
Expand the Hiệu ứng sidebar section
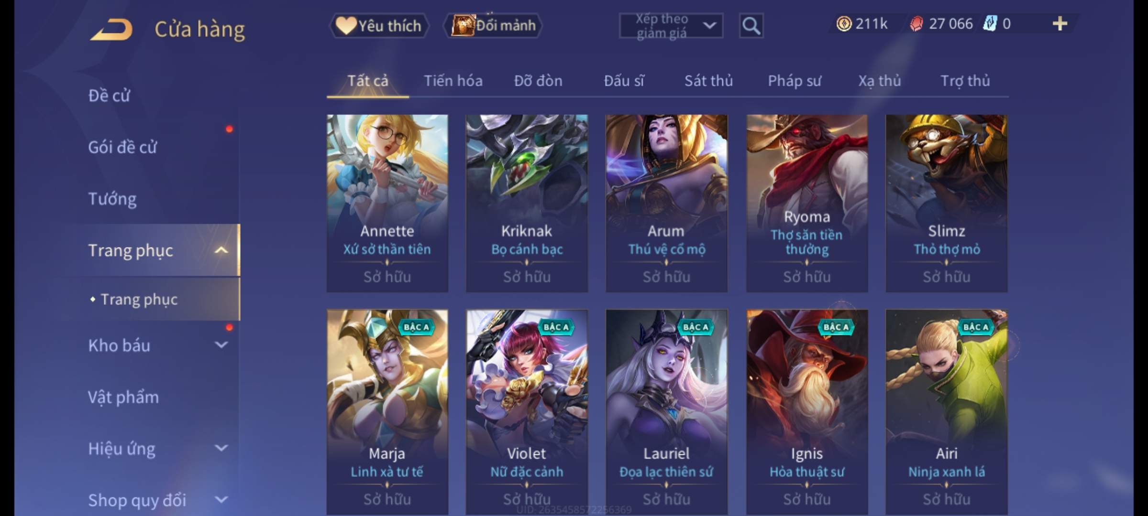tap(221, 448)
